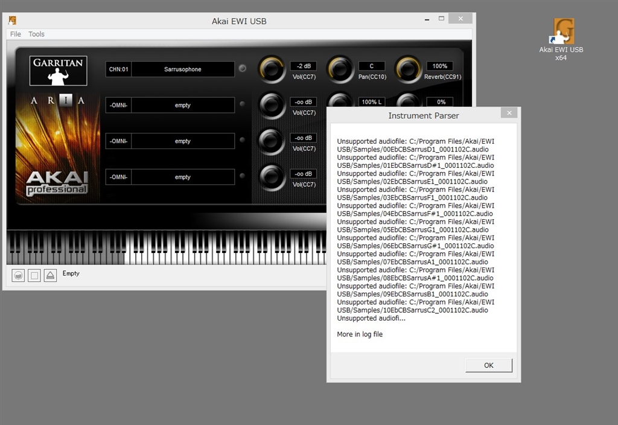Open the third slot's empty instrument menu

pyautogui.click(x=183, y=141)
